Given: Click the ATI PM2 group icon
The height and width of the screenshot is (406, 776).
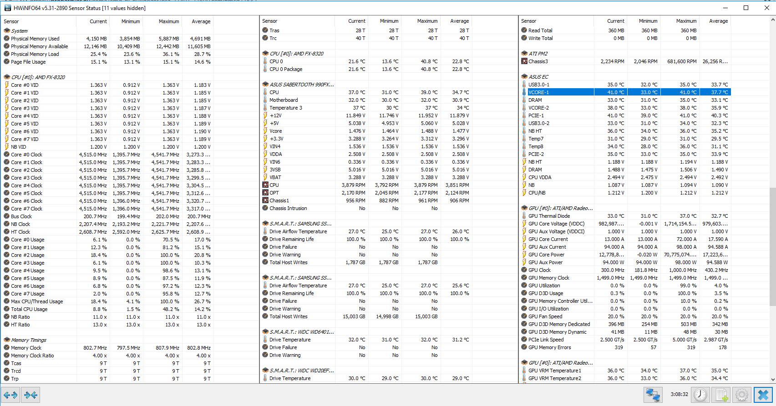Looking at the screenshot, I should (524, 54).
